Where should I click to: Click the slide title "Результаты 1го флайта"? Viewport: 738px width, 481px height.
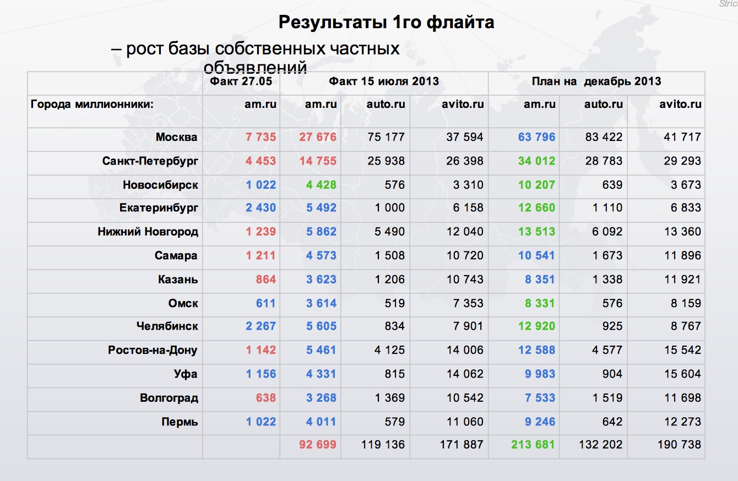click(386, 22)
